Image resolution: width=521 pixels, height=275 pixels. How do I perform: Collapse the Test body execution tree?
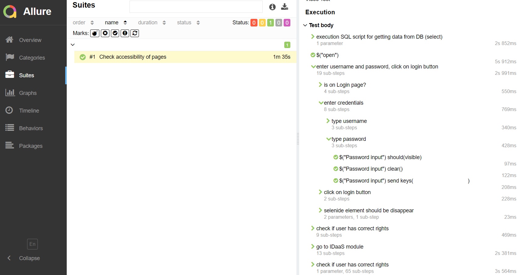pyautogui.click(x=305, y=25)
